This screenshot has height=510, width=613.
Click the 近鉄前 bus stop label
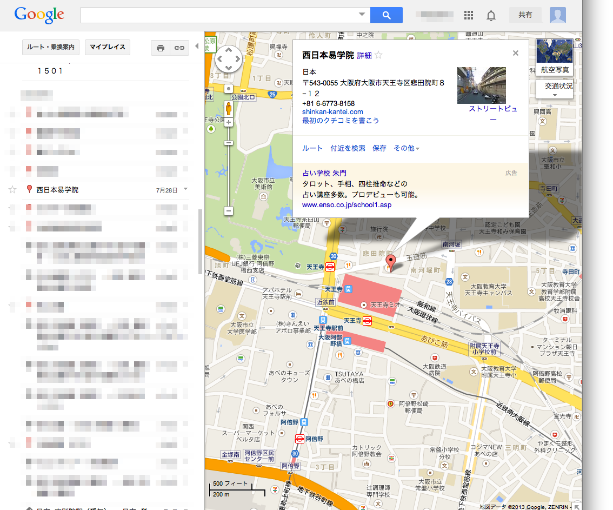point(325,302)
